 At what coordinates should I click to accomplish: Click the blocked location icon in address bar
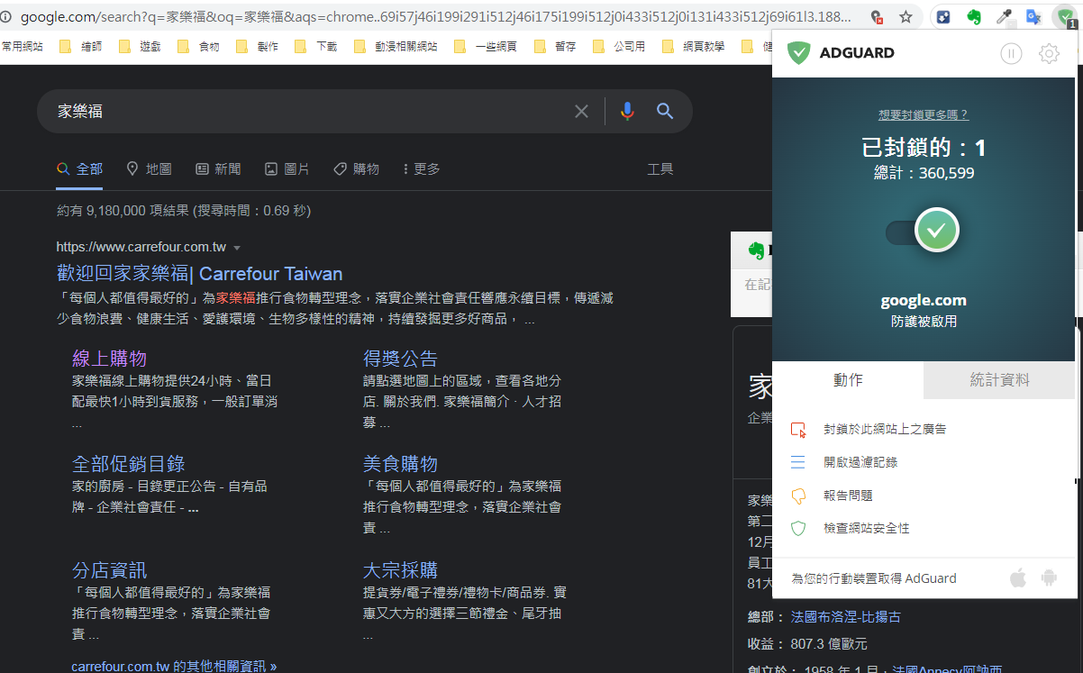877,16
